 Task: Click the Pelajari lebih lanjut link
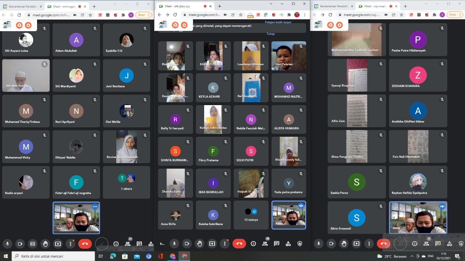[278, 22]
